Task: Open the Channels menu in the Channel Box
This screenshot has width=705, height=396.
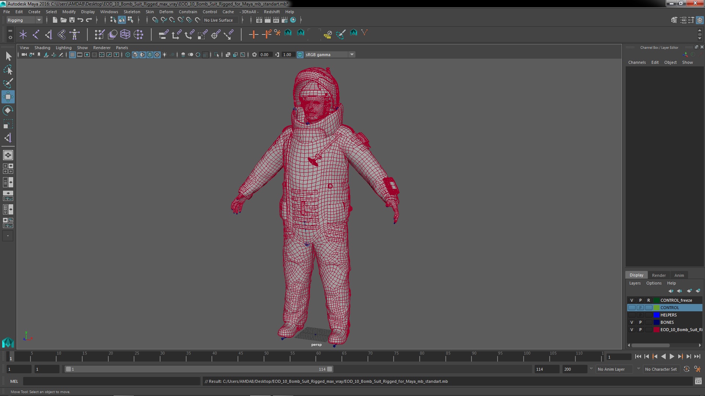Action: pos(637,62)
